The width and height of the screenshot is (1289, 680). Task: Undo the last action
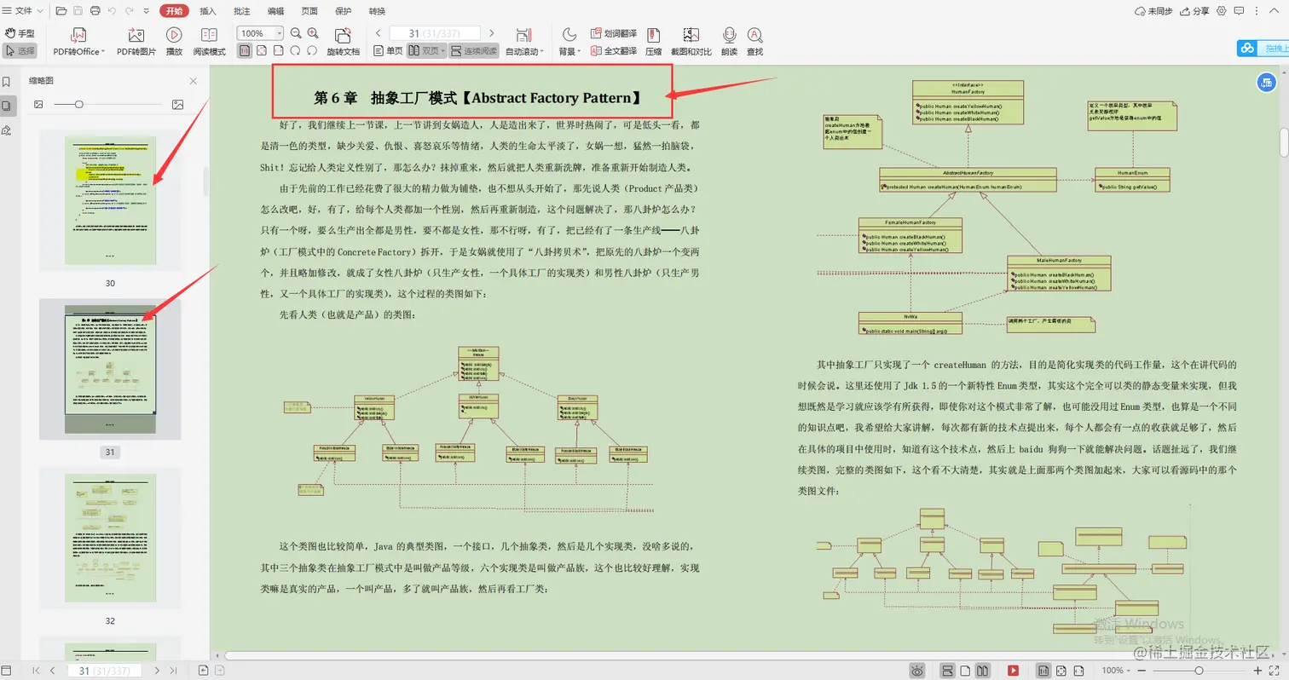113,11
